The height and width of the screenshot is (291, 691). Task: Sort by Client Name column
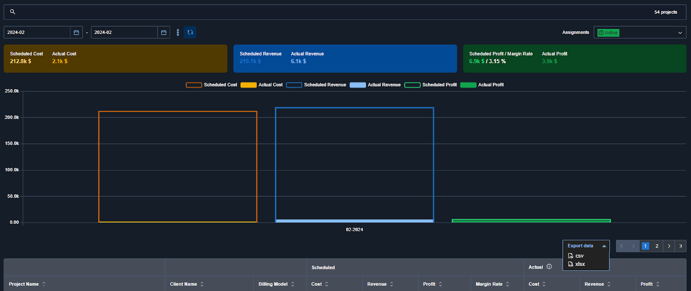pyautogui.click(x=202, y=284)
